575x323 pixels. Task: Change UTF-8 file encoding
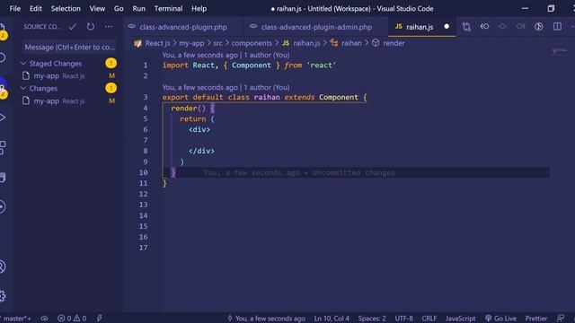pos(403,319)
